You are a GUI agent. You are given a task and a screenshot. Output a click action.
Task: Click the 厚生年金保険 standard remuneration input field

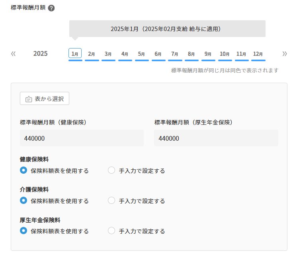pyautogui.click(x=216, y=138)
